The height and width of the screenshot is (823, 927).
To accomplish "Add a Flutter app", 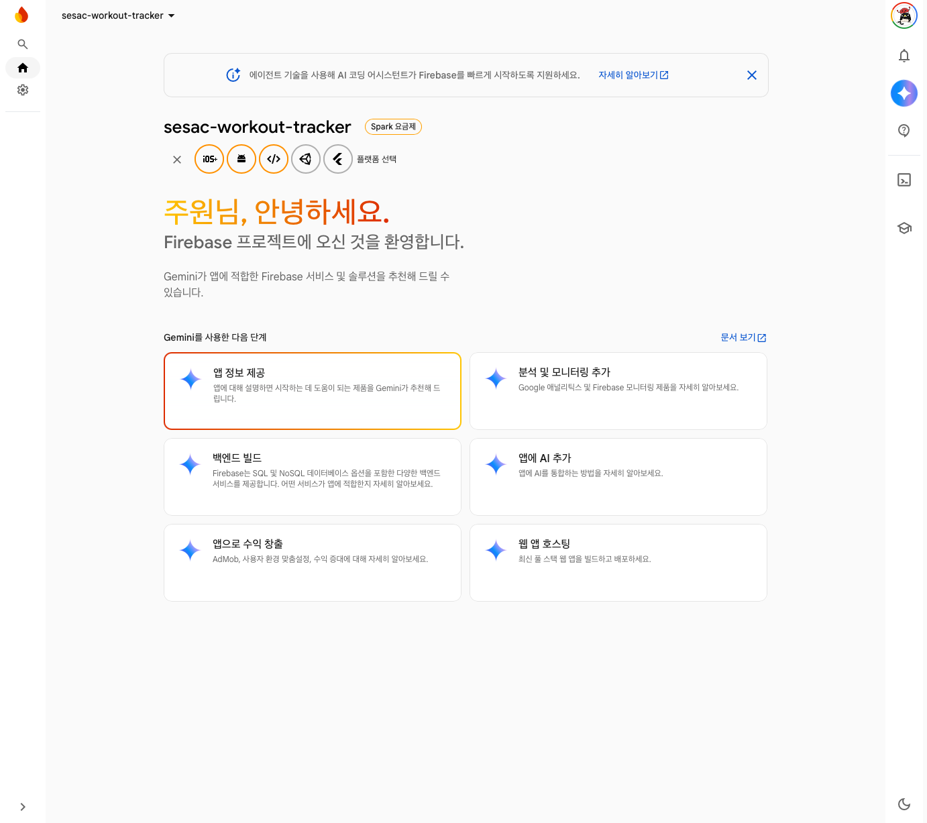I will (338, 159).
